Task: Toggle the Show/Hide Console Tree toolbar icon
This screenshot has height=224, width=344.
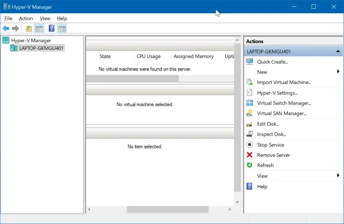Action: [x=39, y=28]
